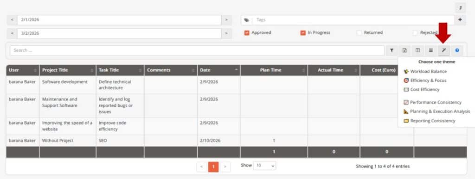475x179 pixels.
Task: Click the start date field 2/1/2026
Action: [119, 20]
